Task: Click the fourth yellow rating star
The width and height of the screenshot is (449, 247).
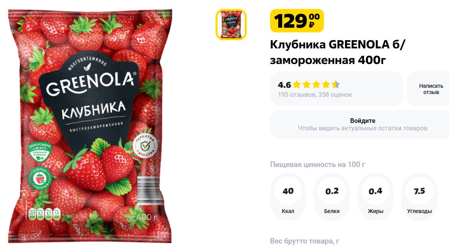Action: click(x=326, y=85)
